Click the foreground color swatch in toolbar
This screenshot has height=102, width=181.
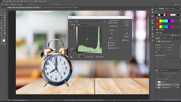[x=2, y=39]
